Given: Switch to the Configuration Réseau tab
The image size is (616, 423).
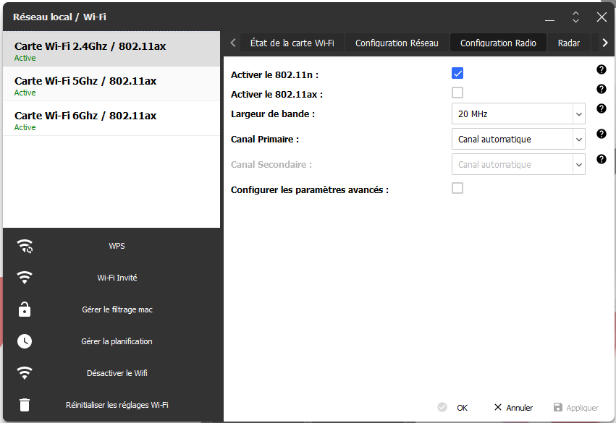Looking at the screenshot, I should pyautogui.click(x=397, y=43).
